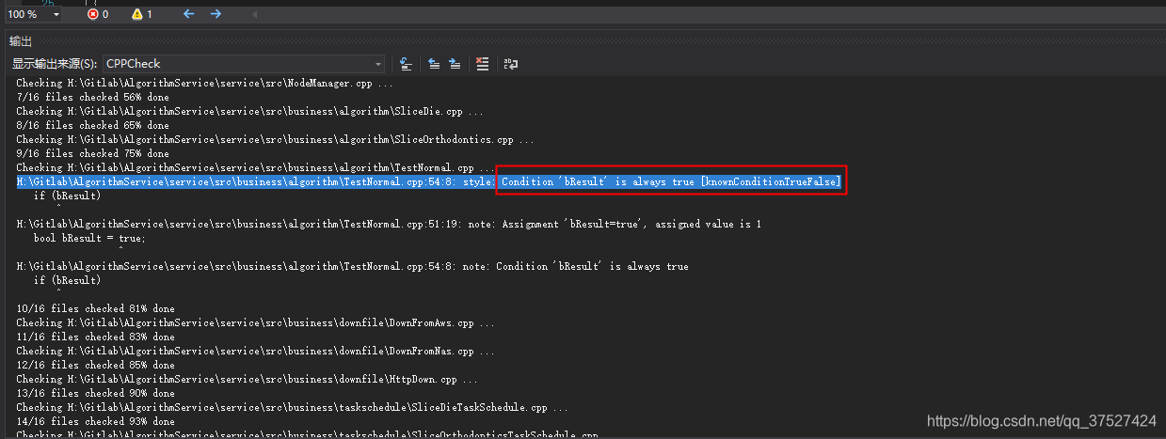Click '8/16 files checked 65% done' line
1166x439 pixels.
[x=93, y=125]
